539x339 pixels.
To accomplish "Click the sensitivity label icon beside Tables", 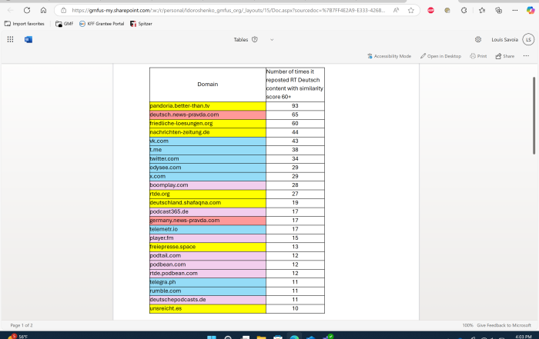I will [255, 39].
